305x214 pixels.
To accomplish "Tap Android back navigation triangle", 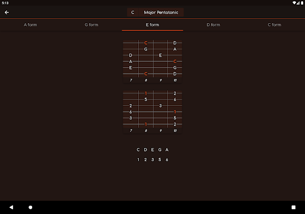I will 11,207.
